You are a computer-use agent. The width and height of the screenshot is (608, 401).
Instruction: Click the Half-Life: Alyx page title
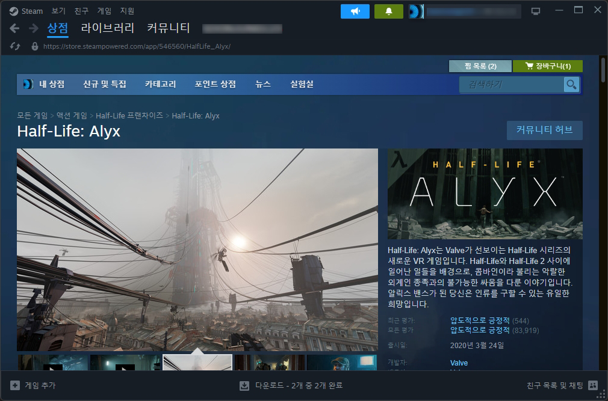(69, 131)
